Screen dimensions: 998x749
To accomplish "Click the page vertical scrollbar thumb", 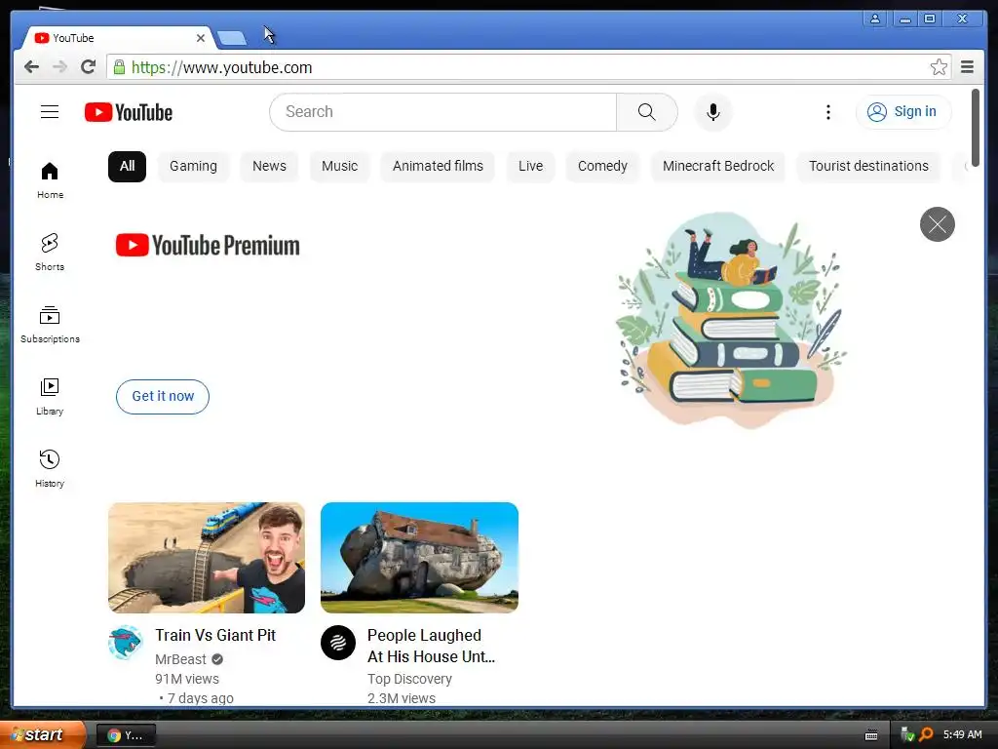I will [x=975, y=128].
